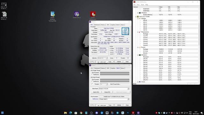
Task: Open Google Chrome from the taskbar
Action: coord(81,113)
